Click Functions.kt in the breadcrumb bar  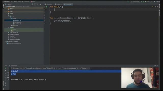[x=26, y=2]
